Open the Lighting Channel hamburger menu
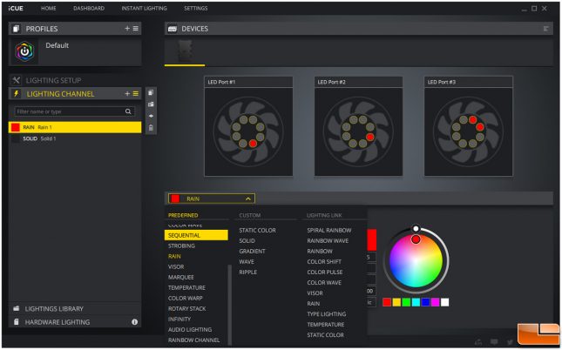Screen dimensions: 562x350 tap(136, 94)
